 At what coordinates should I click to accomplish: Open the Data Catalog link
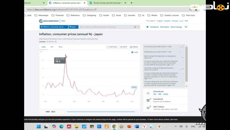pyautogui.click(x=176, y=27)
